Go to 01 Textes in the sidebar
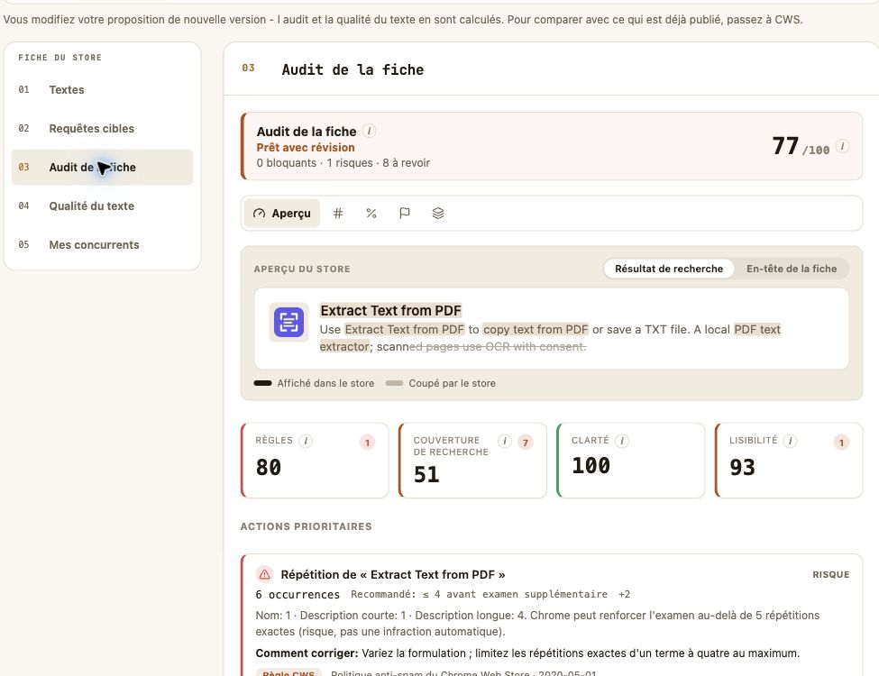Image resolution: width=879 pixels, height=676 pixels. tap(102, 90)
